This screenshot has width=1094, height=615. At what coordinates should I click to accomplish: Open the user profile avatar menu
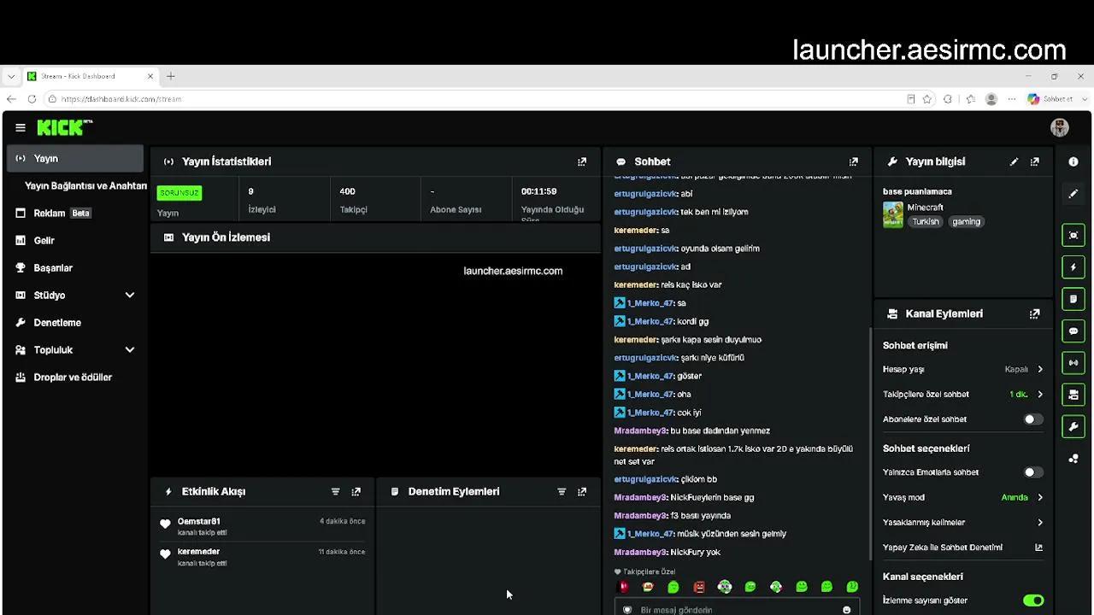pyautogui.click(x=1060, y=128)
